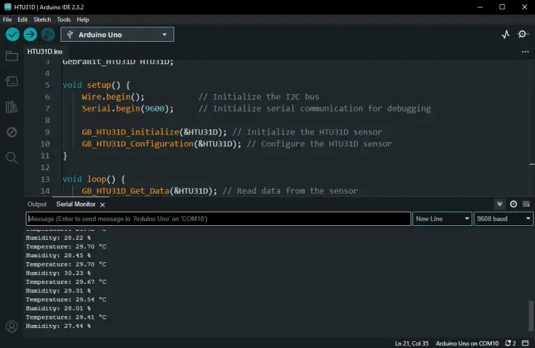Open the 9600 baud rate dropdown
This screenshot has width=535, height=348.
click(x=503, y=219)
